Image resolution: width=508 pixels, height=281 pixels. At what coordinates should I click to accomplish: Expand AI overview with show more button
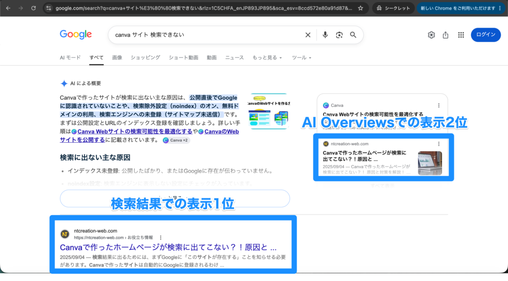[x=175, y=198]
